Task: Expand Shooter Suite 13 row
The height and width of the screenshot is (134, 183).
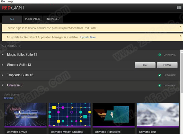Action: click(x=2, y=65)
